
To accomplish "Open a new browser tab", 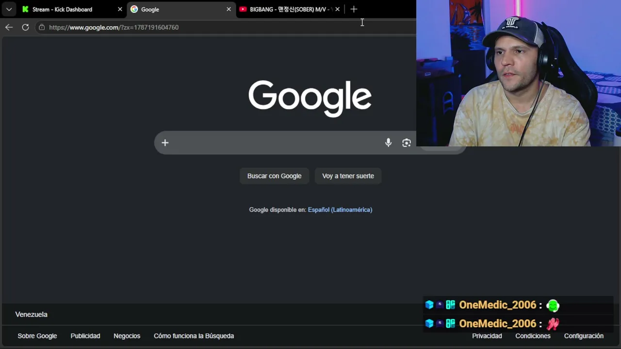I will click(354, 9).
